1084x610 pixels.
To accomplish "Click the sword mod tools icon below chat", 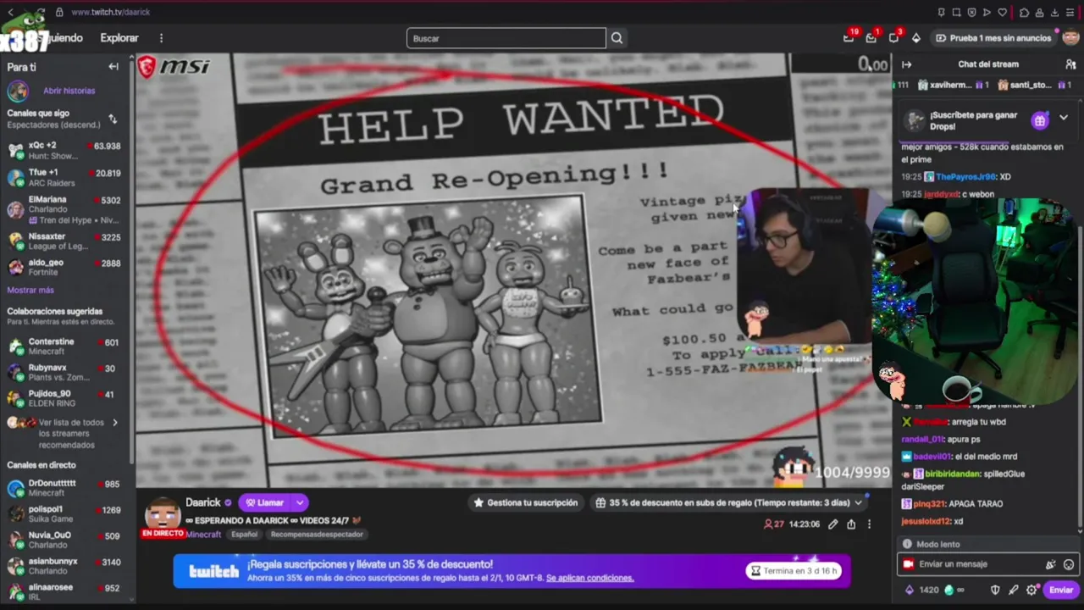I will [1014, 590].
